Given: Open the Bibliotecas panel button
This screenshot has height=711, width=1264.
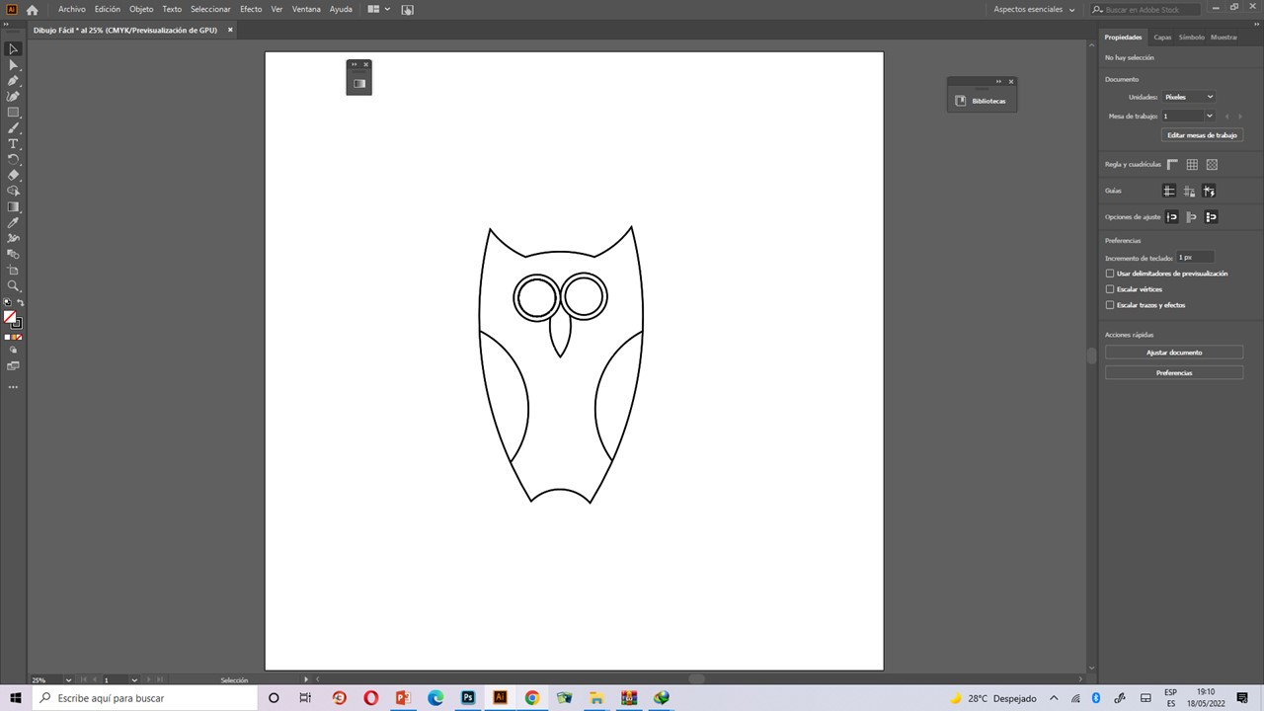Looking at the screenshot, I should point(982,101).
